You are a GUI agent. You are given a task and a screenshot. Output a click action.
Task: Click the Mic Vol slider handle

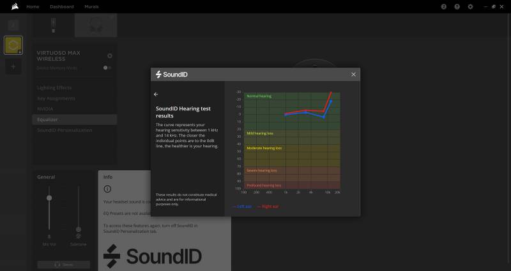(49, 198)
